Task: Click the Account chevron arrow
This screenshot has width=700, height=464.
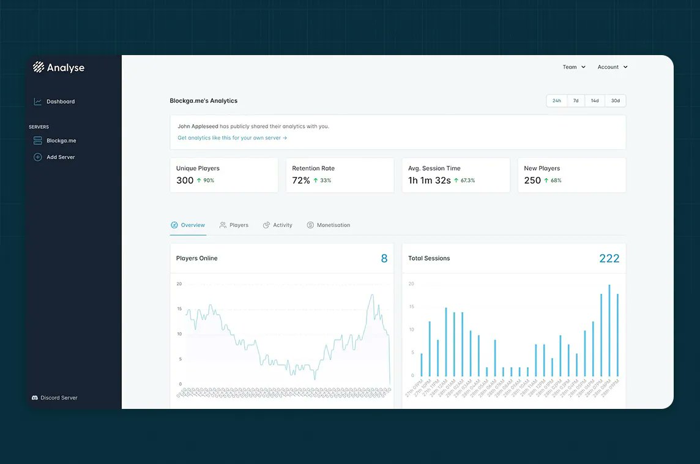Action: pyautogui.click(x=625, y=67)
